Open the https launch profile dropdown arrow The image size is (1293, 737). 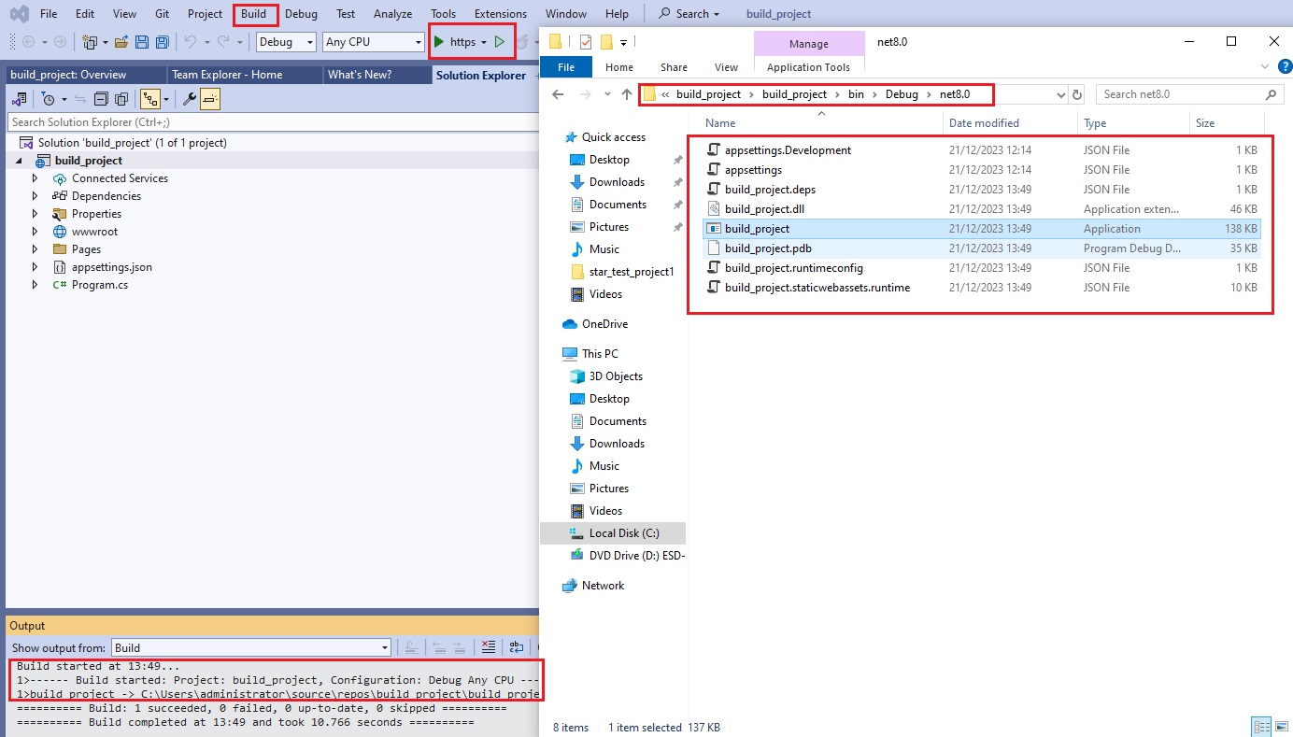pos(484,42)
